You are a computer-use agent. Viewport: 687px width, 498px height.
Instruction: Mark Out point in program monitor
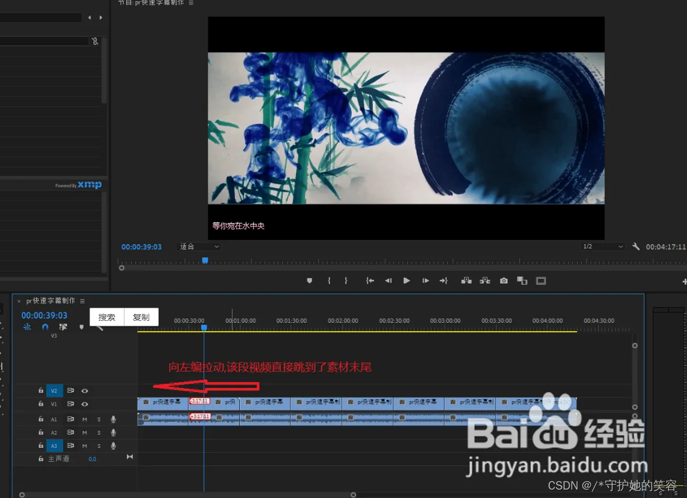(346, 280)
